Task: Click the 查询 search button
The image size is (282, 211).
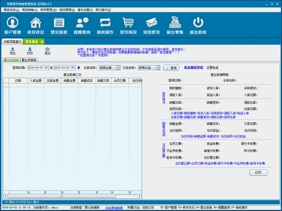Action: [171, 68]
